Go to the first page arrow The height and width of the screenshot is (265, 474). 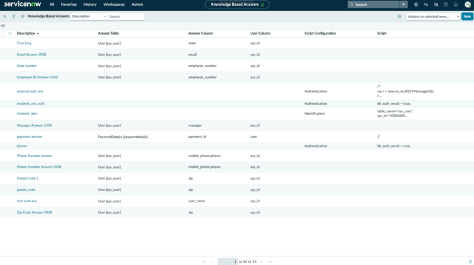click(204, 261)
